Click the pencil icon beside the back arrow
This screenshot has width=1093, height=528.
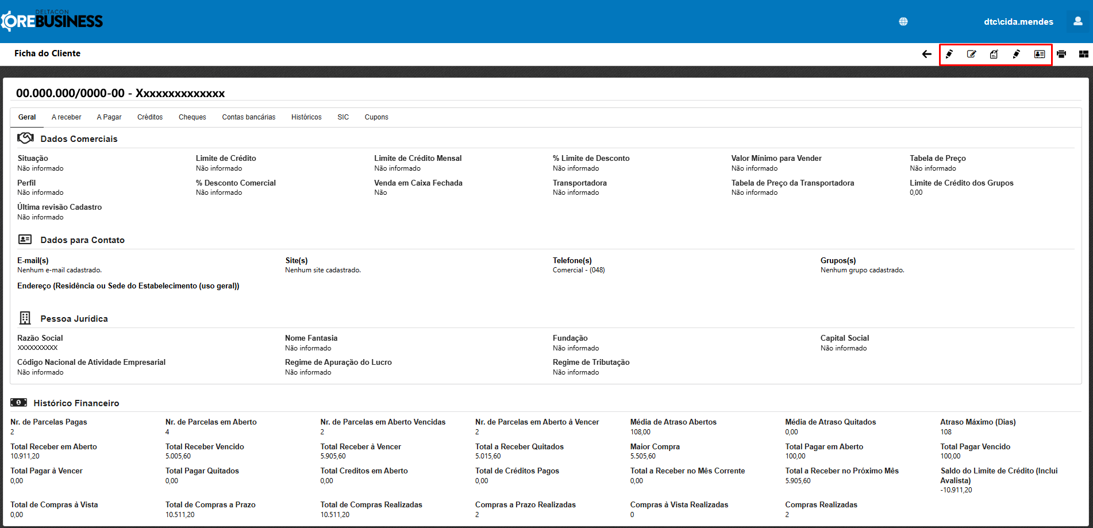[x=949, y=54]
